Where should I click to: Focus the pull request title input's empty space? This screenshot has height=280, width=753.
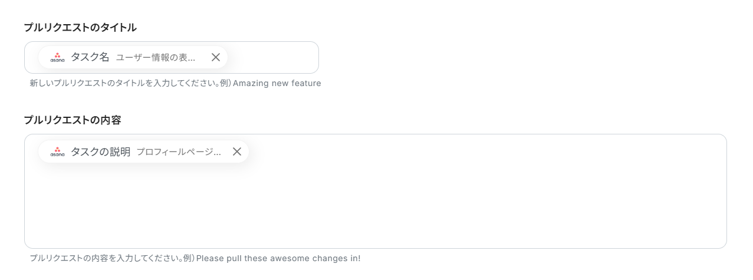pyautogui.click(x=271, y=57)
